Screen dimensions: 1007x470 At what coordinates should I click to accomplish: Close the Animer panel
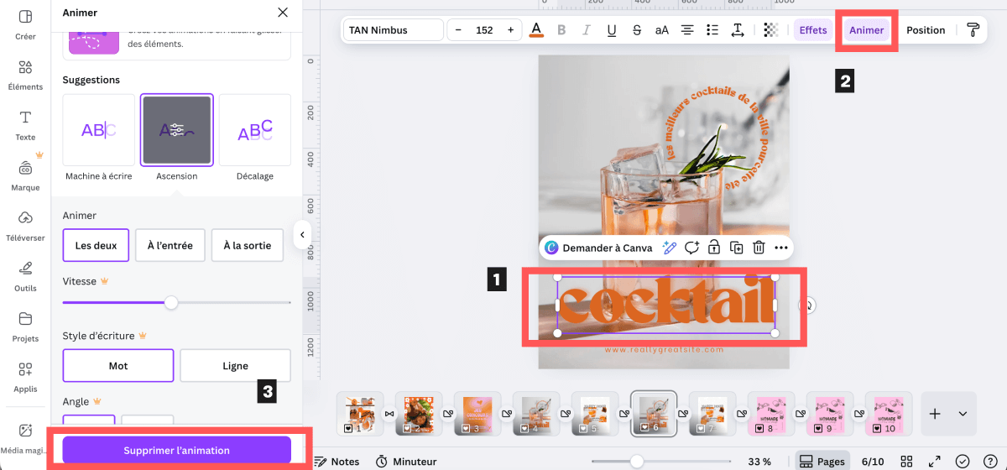283,13
